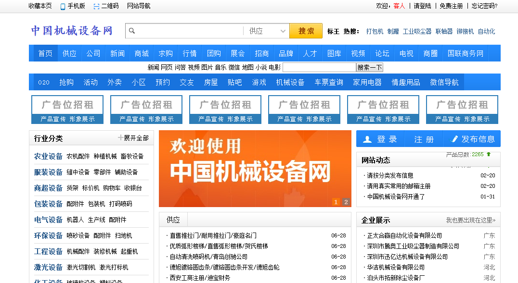518x283 pixels.
Task: Open the 论坛 section from the main menu
Action: pos(381,53)
